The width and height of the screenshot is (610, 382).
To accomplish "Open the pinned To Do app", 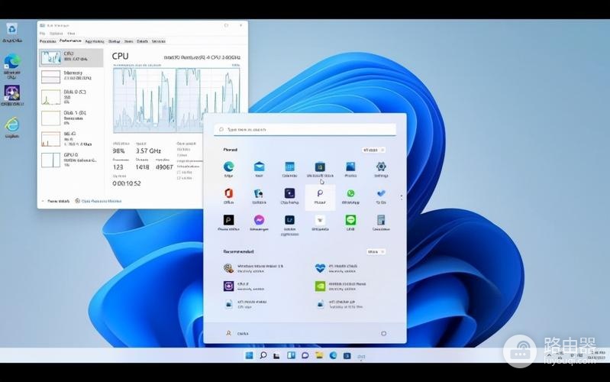I will [x=381, y=196].
